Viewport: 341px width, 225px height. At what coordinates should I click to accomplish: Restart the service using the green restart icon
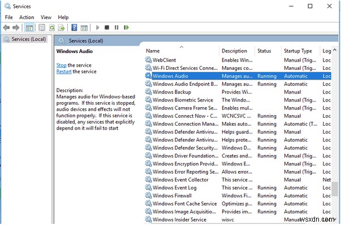(126, 28)
